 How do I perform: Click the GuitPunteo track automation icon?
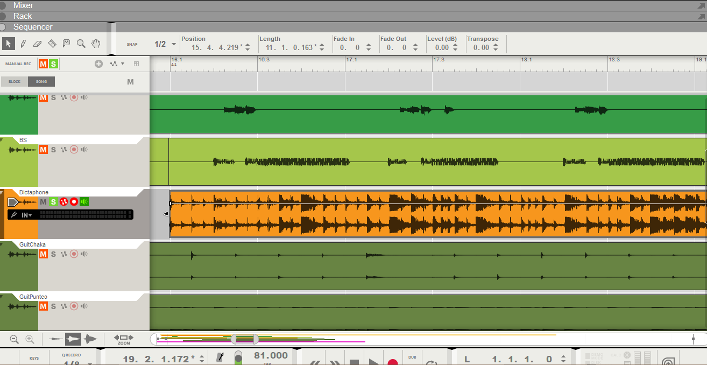pyautogui.click(x=63, y=306)
